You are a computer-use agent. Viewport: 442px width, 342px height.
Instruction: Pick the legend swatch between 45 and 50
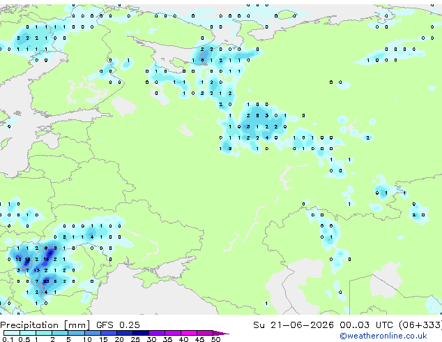pos(205,333)
